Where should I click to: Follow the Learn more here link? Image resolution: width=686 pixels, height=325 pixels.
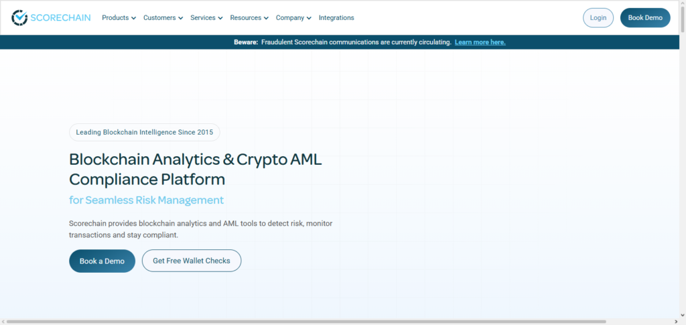[480, 42]
